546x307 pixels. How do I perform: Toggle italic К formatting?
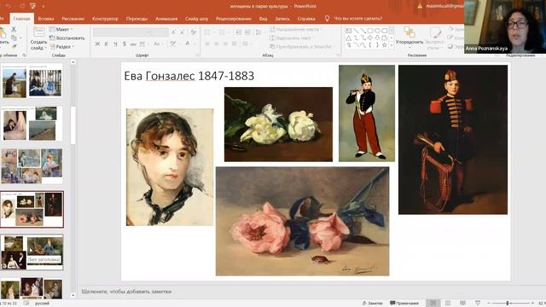tap(106, 43)
